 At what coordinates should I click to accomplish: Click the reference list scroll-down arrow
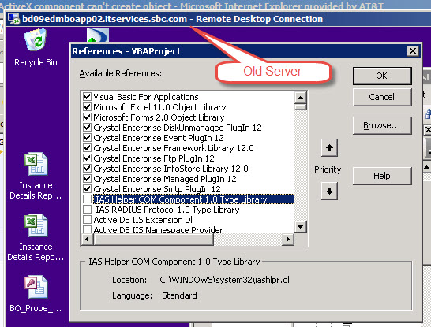coord(301,227)
